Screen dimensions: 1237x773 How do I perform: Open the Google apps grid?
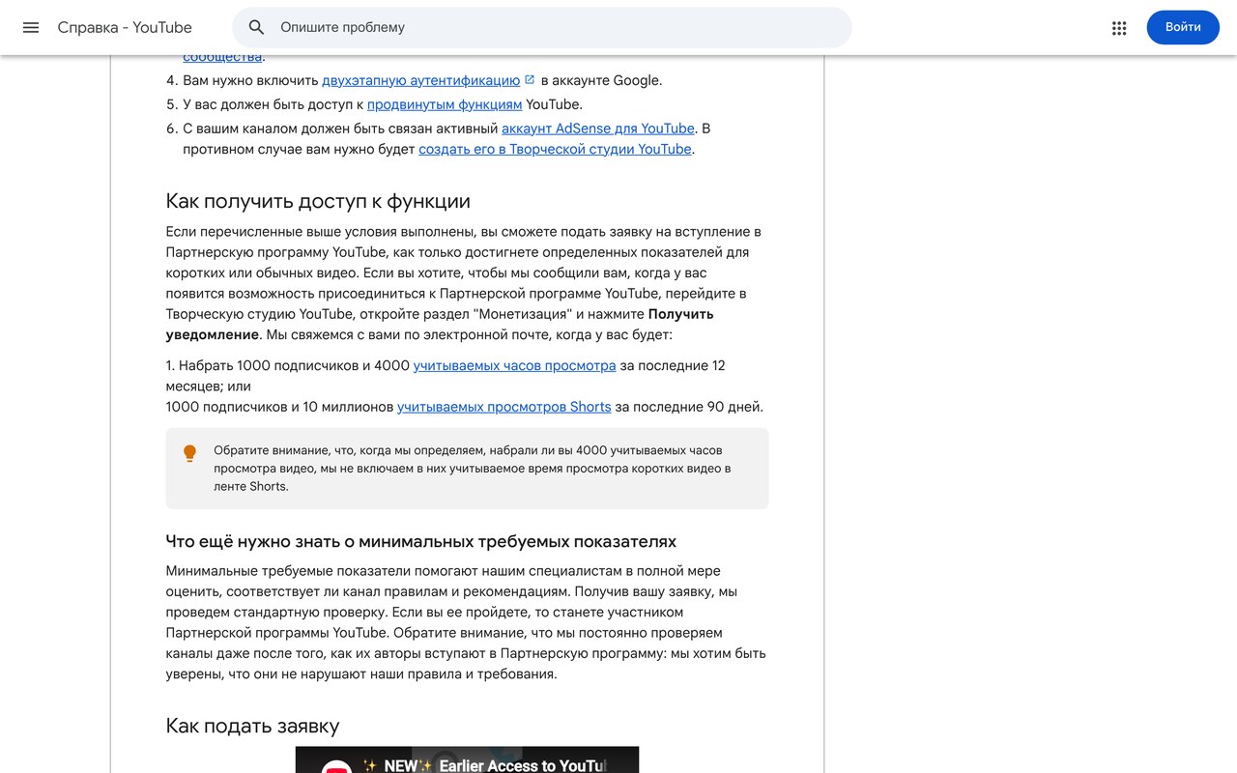coord(1119,28)
